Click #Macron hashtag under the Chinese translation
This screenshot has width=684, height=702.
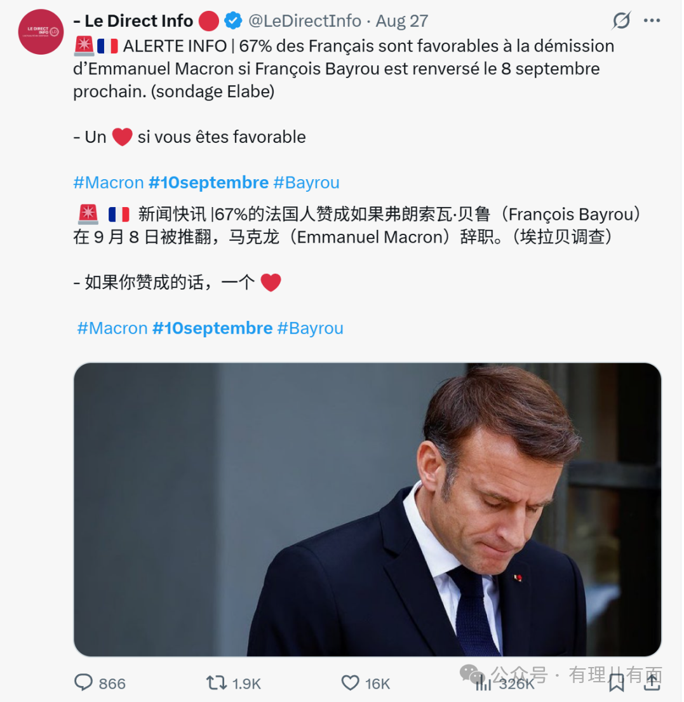tap(112, 328)
